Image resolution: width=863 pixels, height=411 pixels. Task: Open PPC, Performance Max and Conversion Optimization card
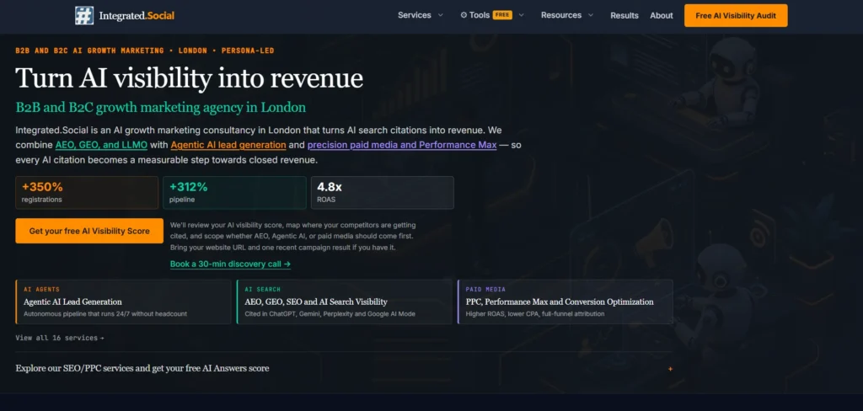[566, 302]
